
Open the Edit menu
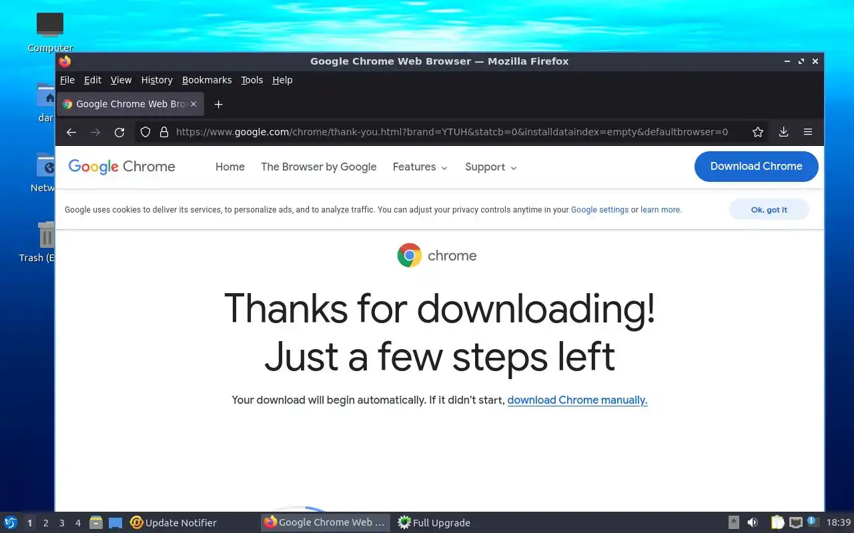pos(93,80)
